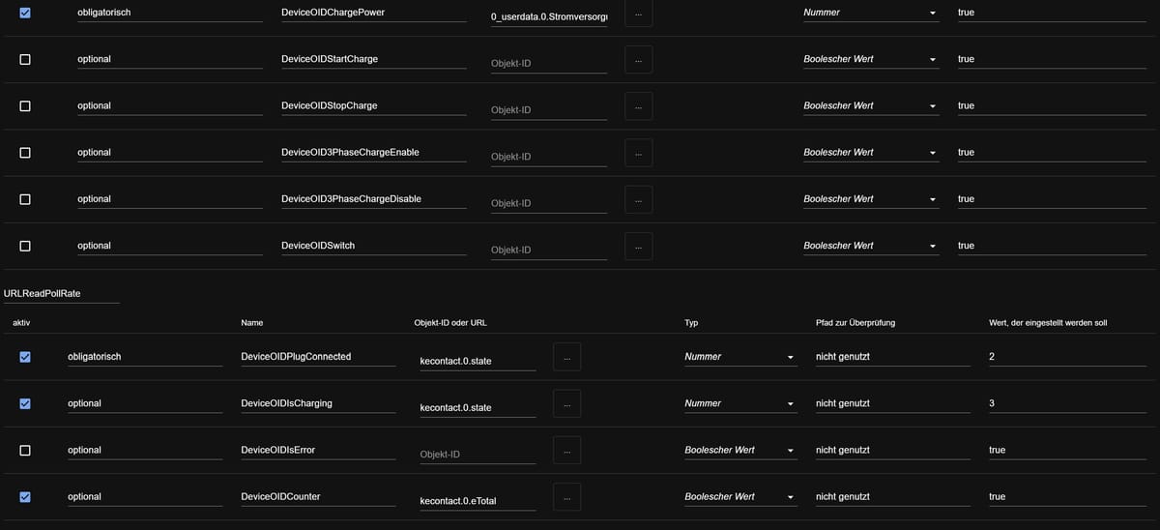Uncheck the DeviceOIDPlugConnected active checkbox

click(x=25, y=357)
